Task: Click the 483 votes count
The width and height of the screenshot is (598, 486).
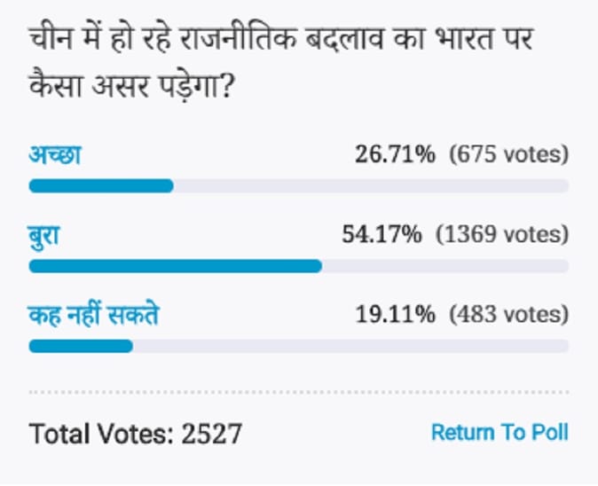Action: (509, 315)
